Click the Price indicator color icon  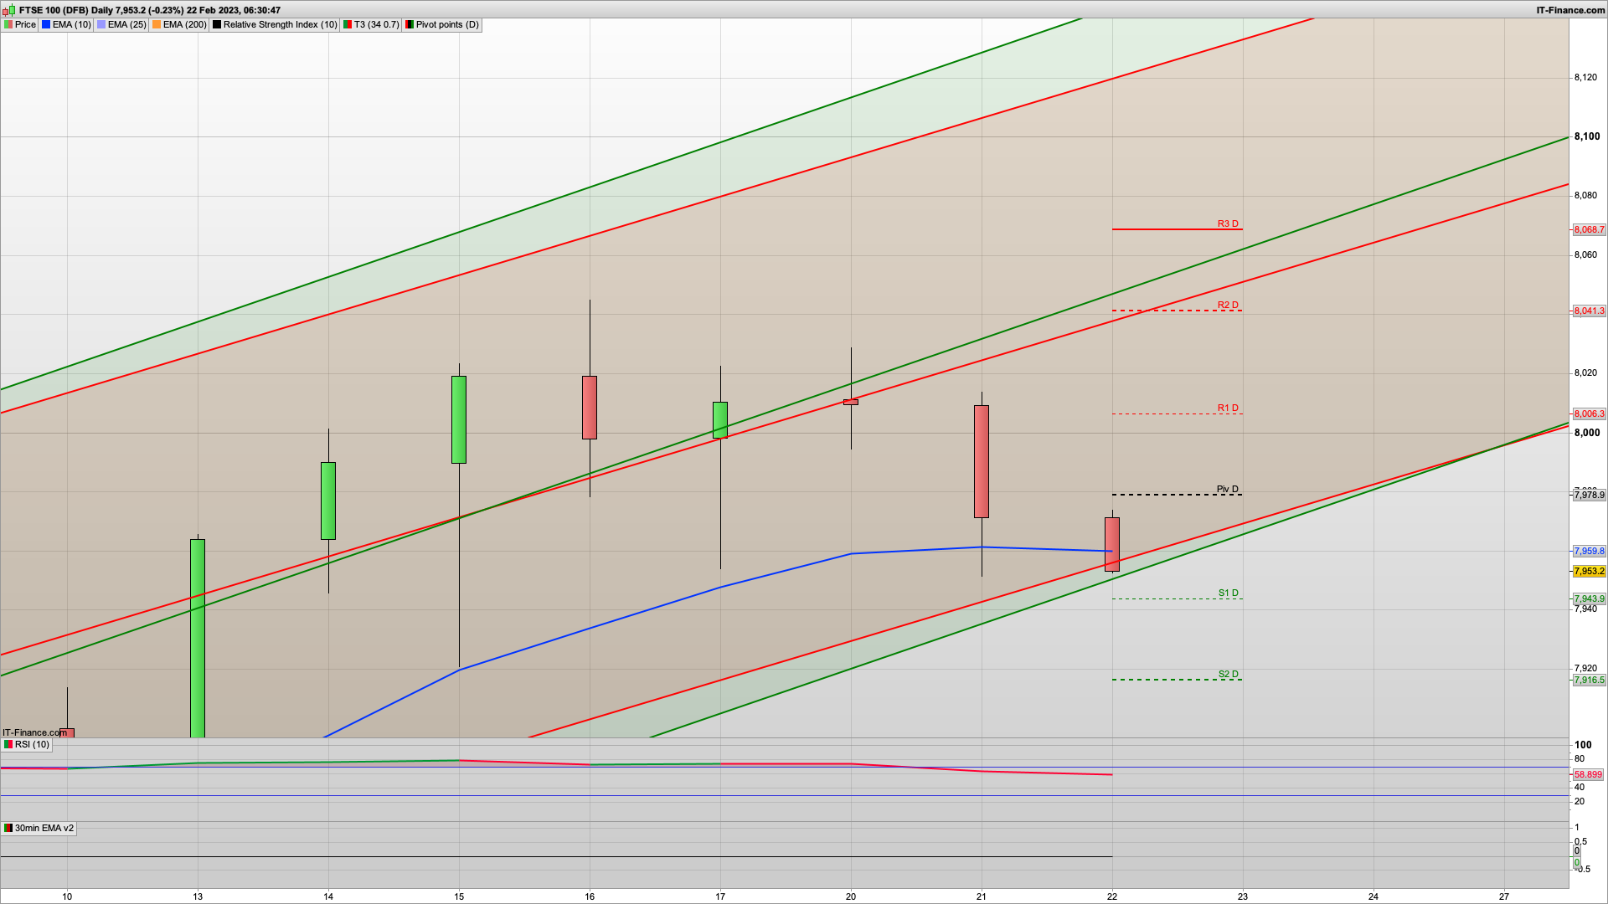point(8,25)
